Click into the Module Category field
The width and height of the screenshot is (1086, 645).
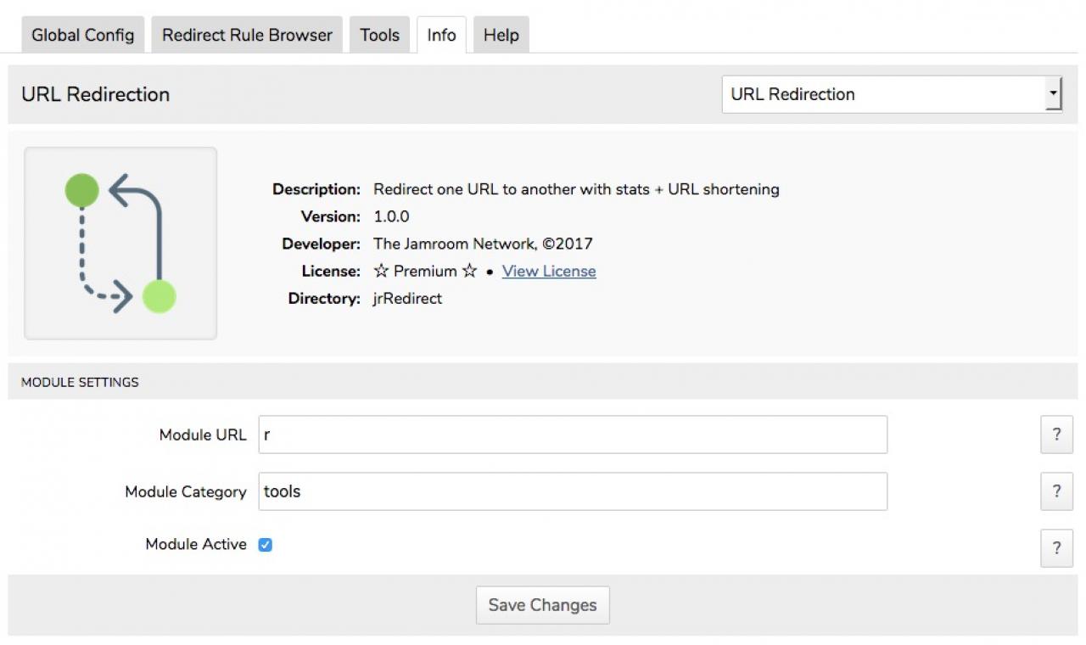click(573, 491)
